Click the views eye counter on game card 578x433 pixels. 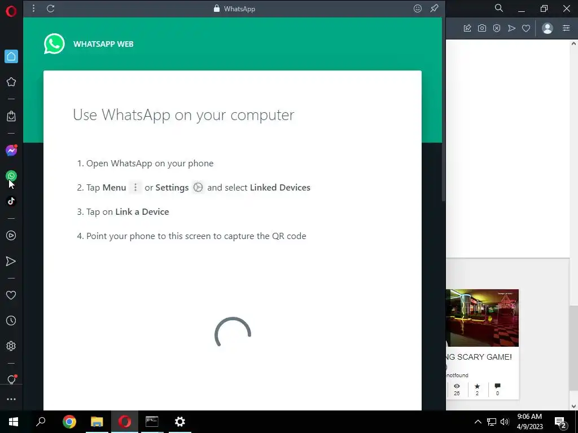[457, 389]
